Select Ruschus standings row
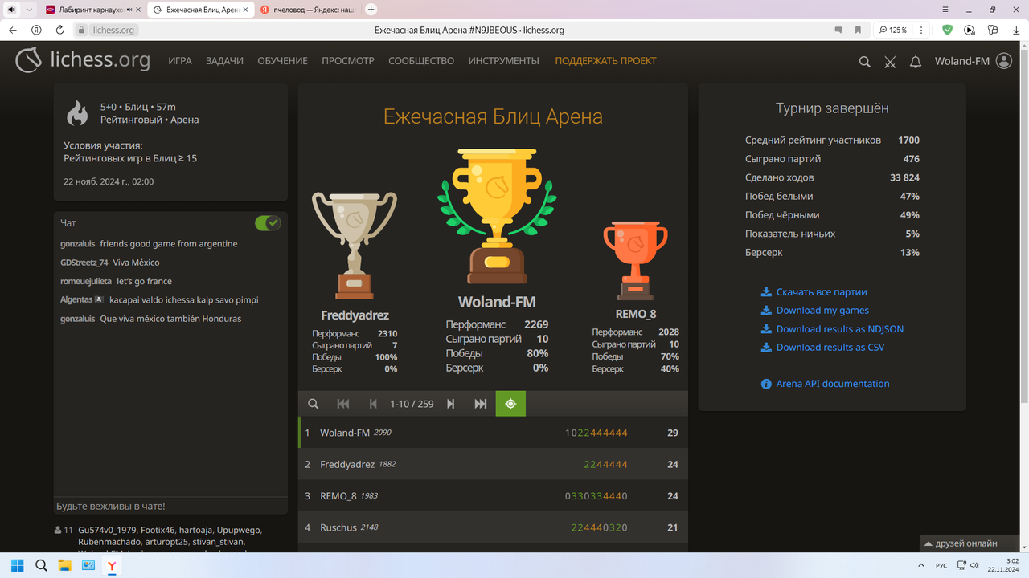 [493, 527]
